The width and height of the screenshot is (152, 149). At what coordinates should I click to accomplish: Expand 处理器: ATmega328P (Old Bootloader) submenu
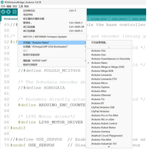pos(52,47)
